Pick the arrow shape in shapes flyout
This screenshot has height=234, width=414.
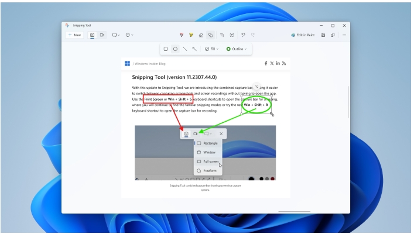click(x=194, y=49)
